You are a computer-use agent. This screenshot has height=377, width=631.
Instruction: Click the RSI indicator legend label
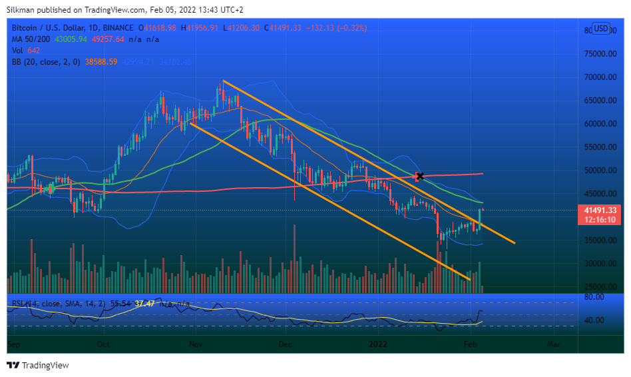58,304
